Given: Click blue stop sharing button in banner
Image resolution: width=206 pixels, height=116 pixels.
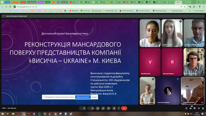Looking at the screenshot, I should tap(83, 97).
